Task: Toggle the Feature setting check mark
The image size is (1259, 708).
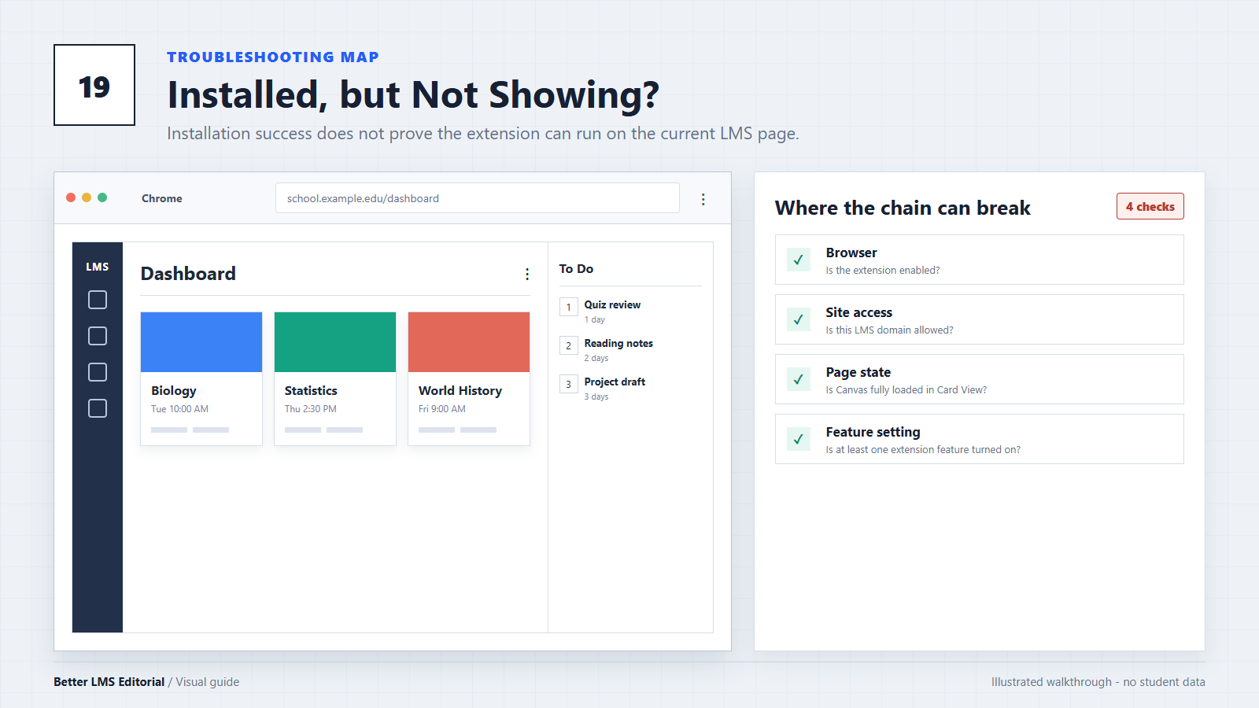Action: coord(799,439)
